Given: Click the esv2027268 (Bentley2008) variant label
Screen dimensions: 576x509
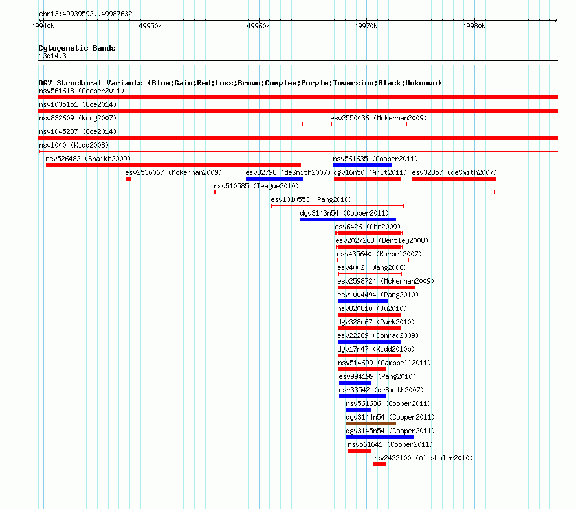Looking at the screenshot, I should click(x=382, y=240).
